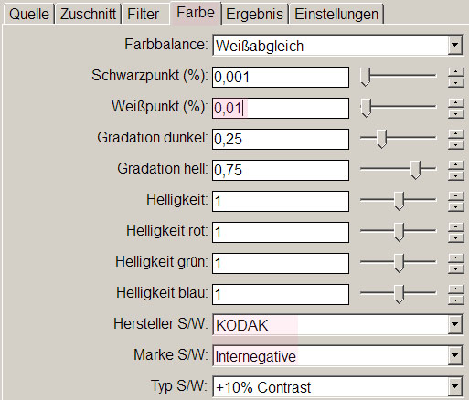Decrease Helligkeit blau with down arrow
This screenshot has height=400, width=469.
[x=455, y=300]
